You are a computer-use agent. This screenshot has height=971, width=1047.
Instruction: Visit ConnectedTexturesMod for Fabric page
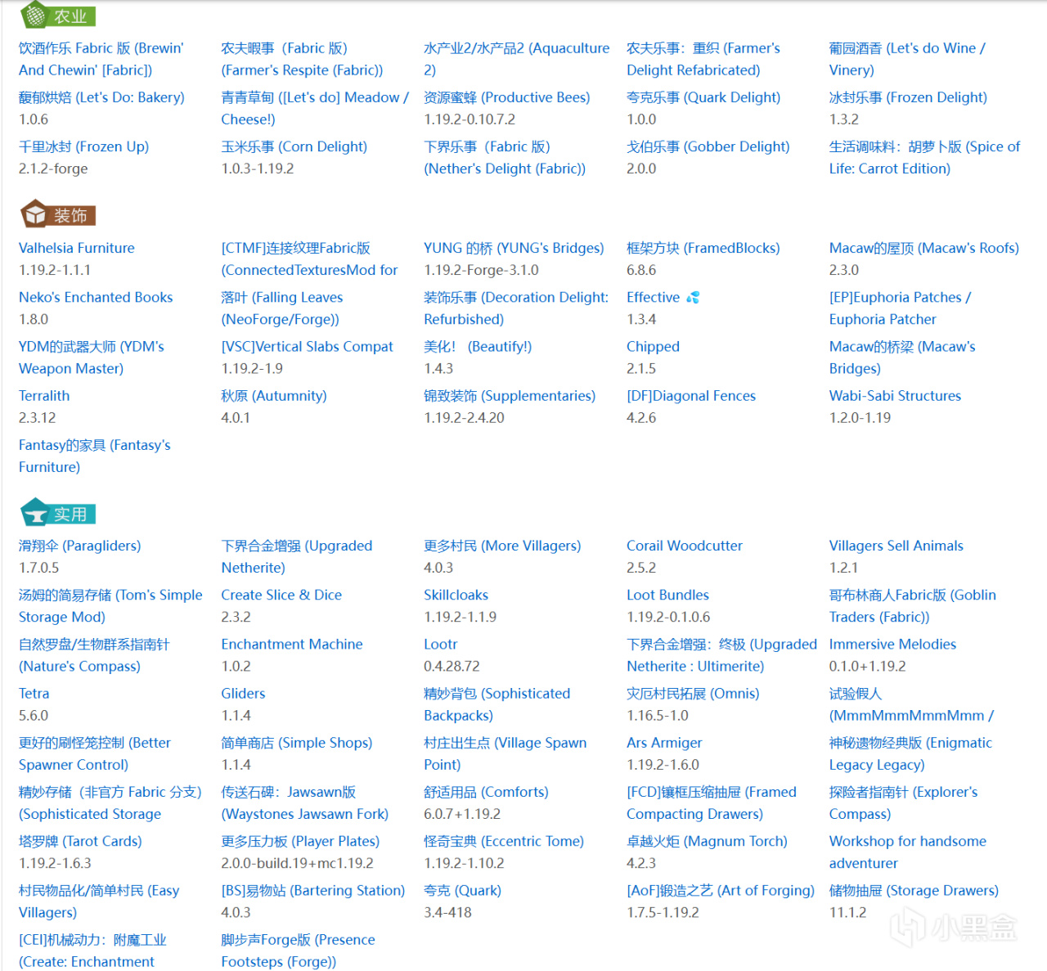(x=309, y=258)
